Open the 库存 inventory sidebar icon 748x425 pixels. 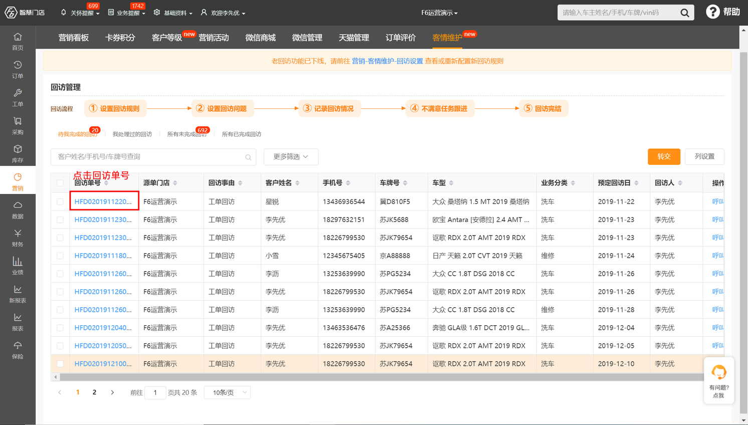(x=18, y=153)
